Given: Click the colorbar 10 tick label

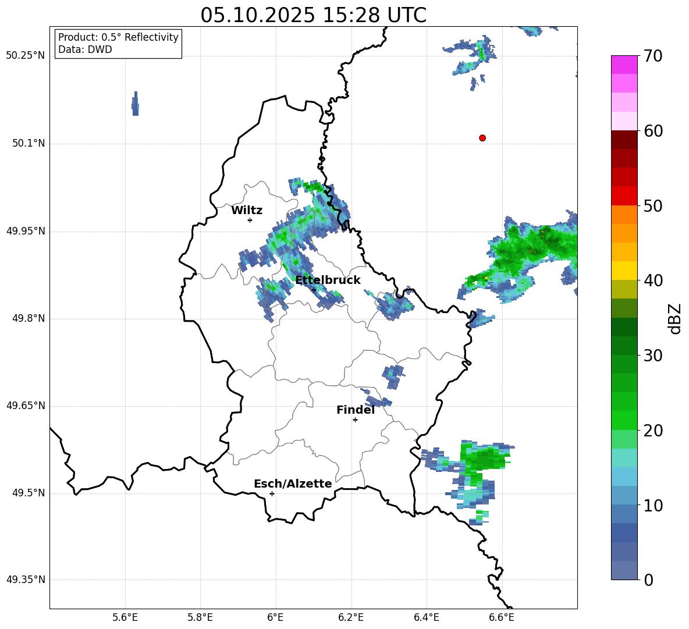Looking at the screenshot, I should click(653, 505).
